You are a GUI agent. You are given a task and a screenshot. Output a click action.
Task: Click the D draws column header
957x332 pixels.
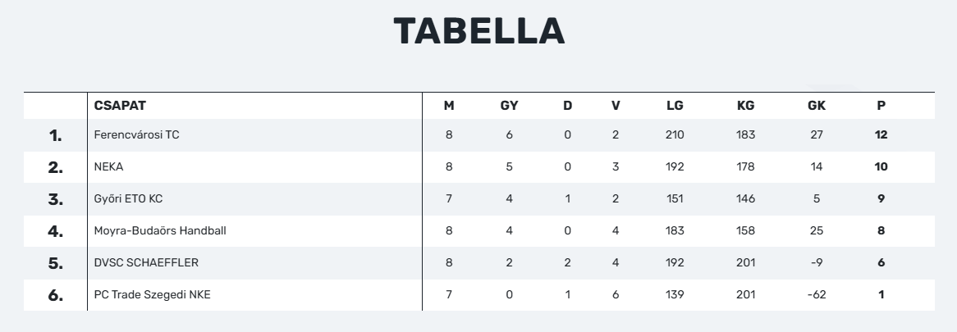click(x=568, y=106)
